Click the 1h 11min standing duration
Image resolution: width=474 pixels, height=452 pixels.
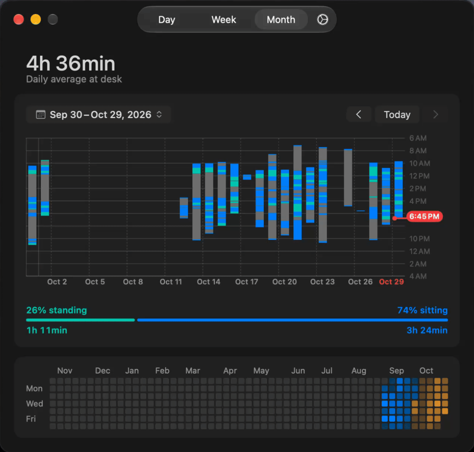click(x=47, y=330)
